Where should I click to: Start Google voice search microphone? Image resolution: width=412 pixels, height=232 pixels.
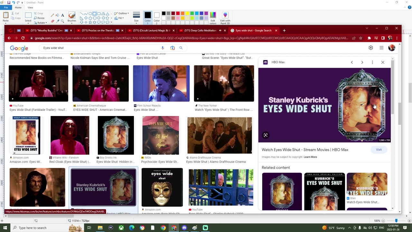163,48
